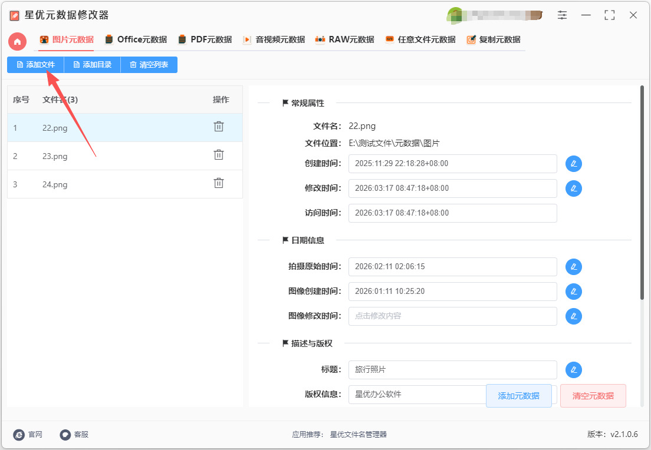This screenshot has height=450, width=651.
Task: Click the 添加文件 button
Action: pyautogui.click(x=35, y=65)
